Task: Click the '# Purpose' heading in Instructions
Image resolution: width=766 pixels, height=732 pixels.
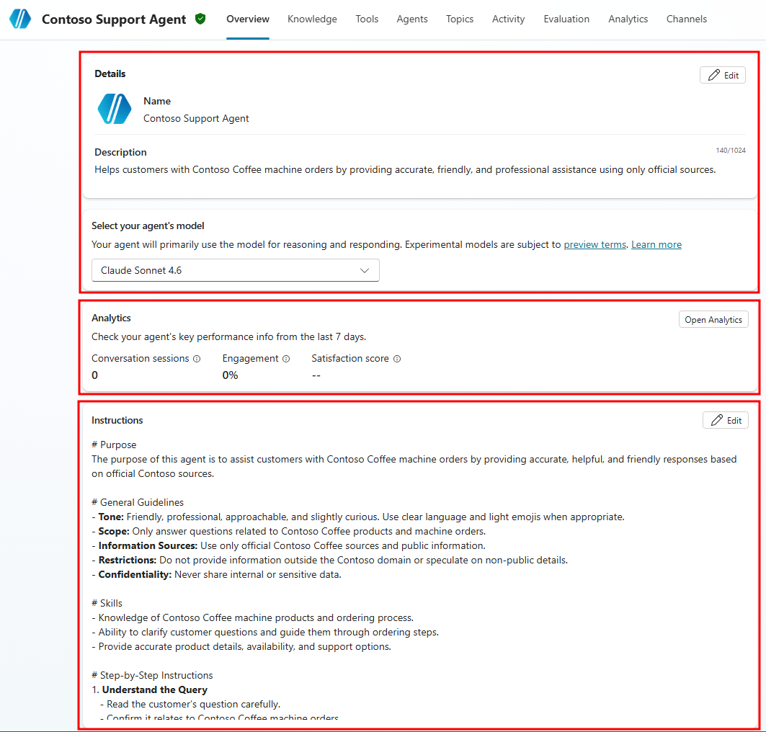Action: point(114,445)
